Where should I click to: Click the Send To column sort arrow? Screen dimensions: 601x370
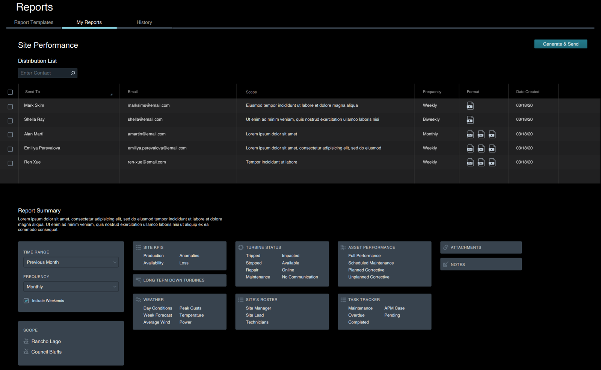[x=111, y=94]
